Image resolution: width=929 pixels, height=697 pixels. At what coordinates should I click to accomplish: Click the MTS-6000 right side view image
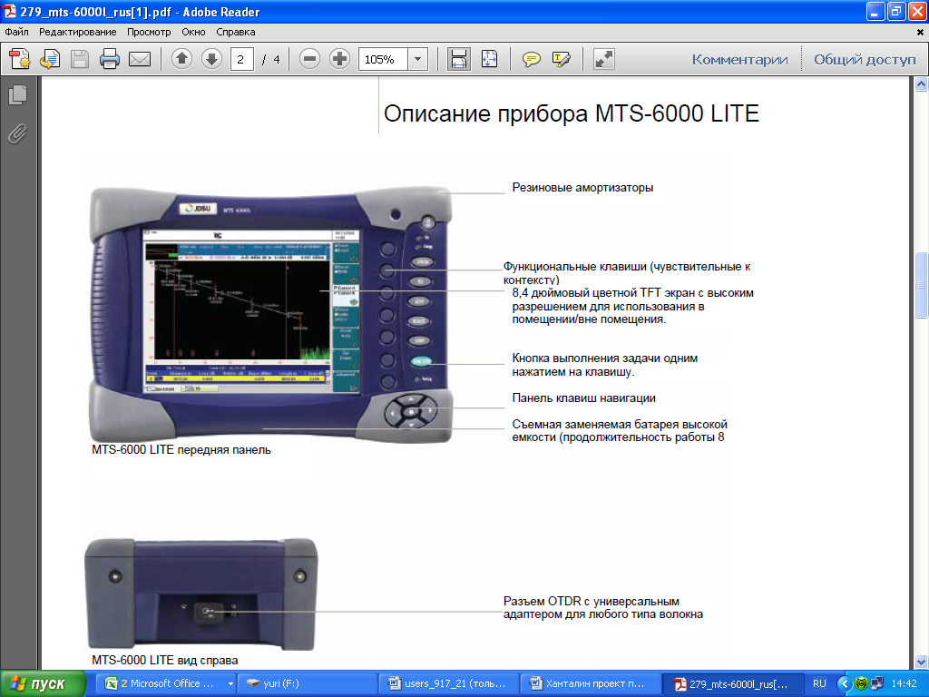[x=200, y=594]
